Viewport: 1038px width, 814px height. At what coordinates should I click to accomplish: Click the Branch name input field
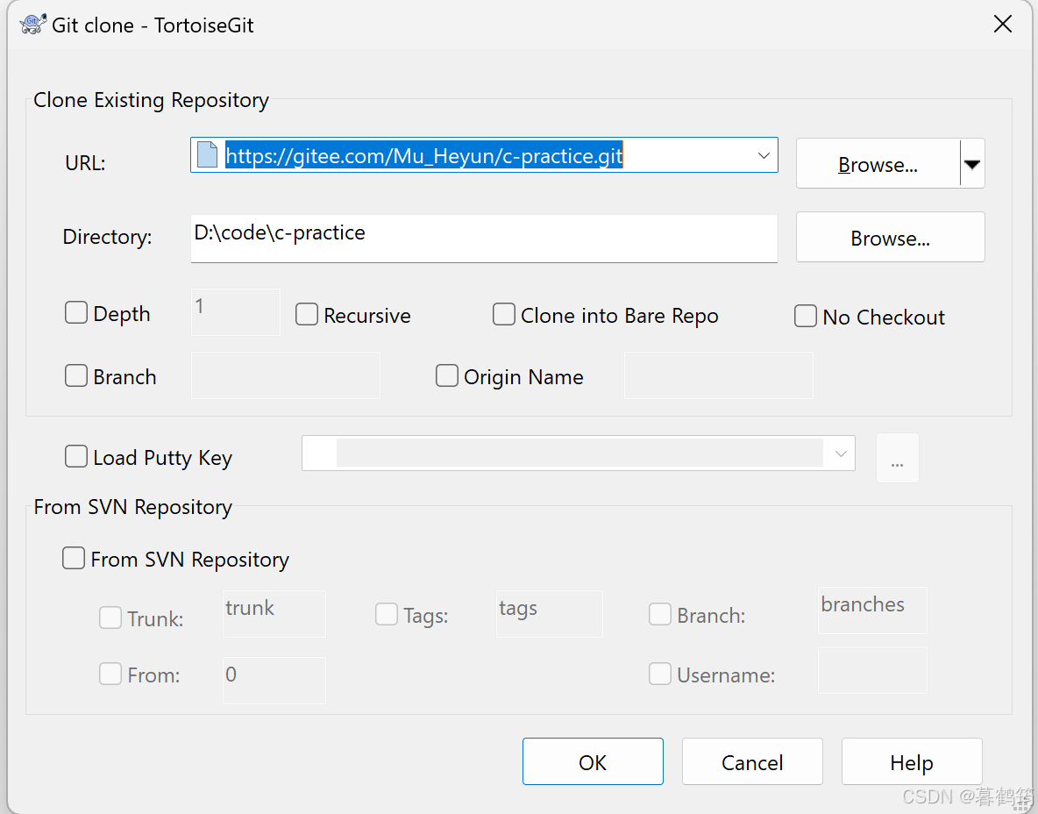coord(286,375)
